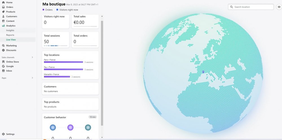
Task: Click the Analytics bar chart icon
Action: [x=3, y=26]
